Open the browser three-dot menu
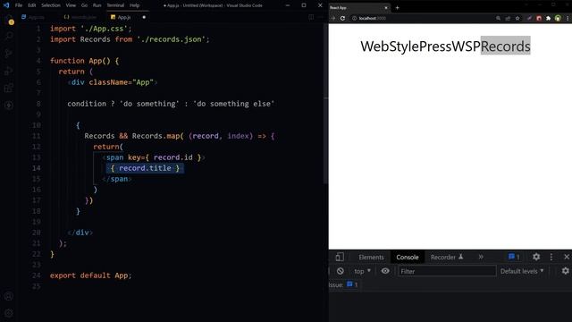Viewport: 572px width, 322px height. (x=568, y=18)
